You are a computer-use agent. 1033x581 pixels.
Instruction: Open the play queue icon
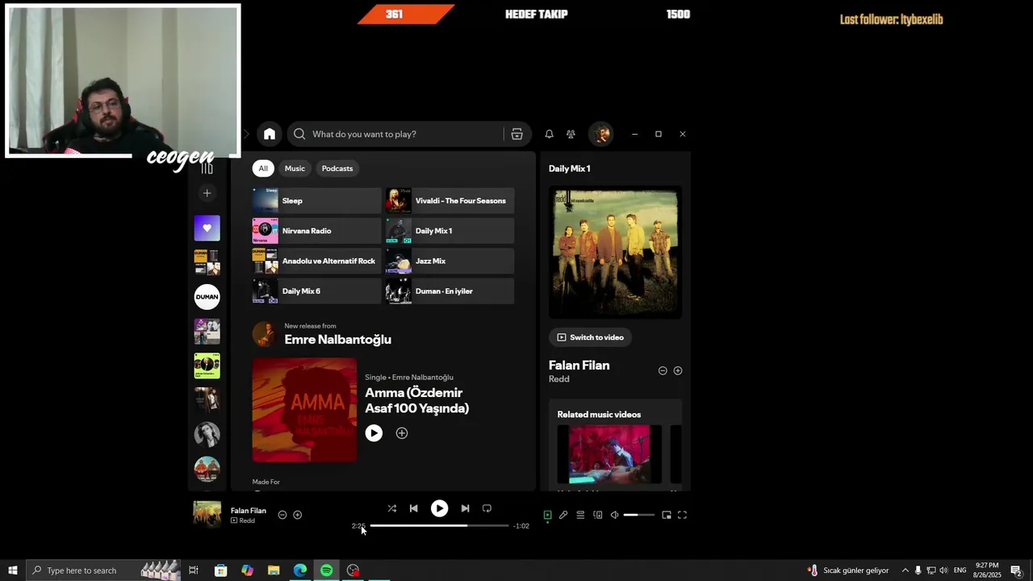pyautogui.click(x=580, y=515)
